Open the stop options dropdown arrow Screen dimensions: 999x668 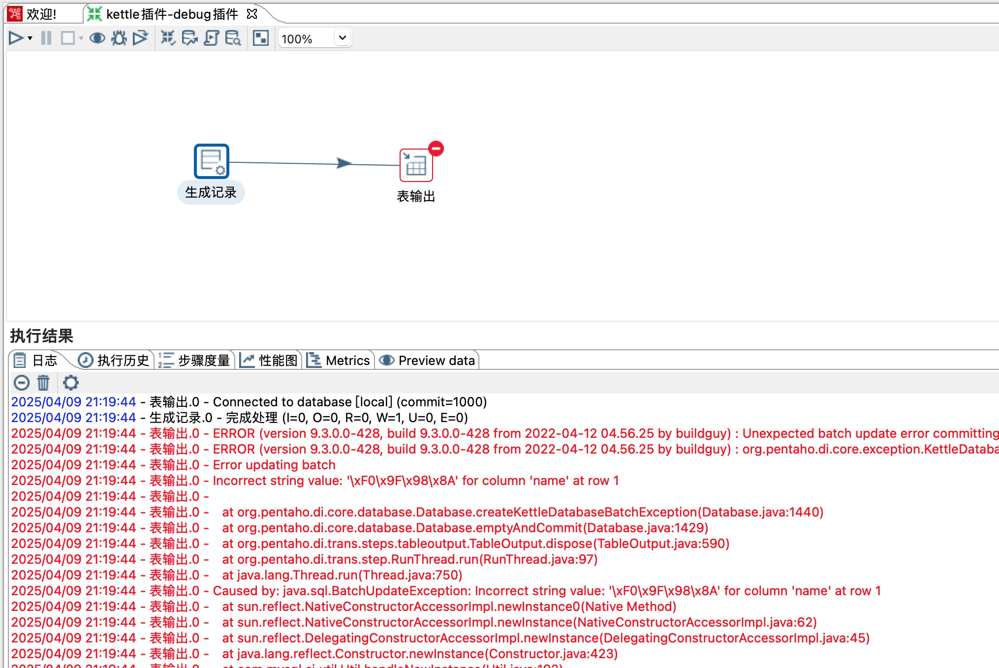point(81,38)
